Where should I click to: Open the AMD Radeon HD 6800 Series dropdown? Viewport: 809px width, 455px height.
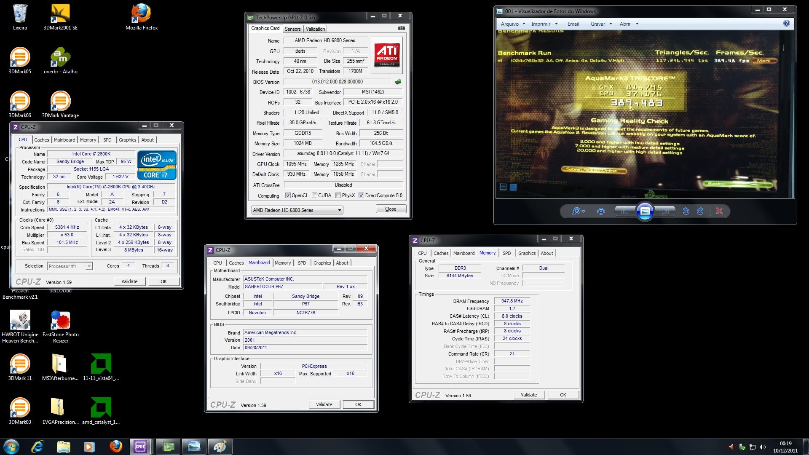(x=297, y=210)
